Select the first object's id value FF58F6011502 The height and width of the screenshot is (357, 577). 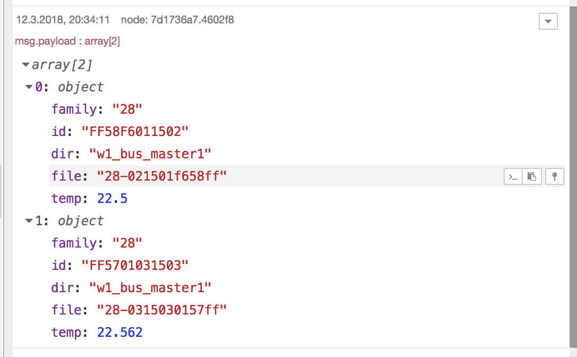pyautogui.click(x=134, y=131)
